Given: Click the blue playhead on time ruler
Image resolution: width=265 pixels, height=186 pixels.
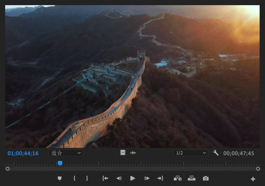Looking at the screenshot, I should [60, 163].
